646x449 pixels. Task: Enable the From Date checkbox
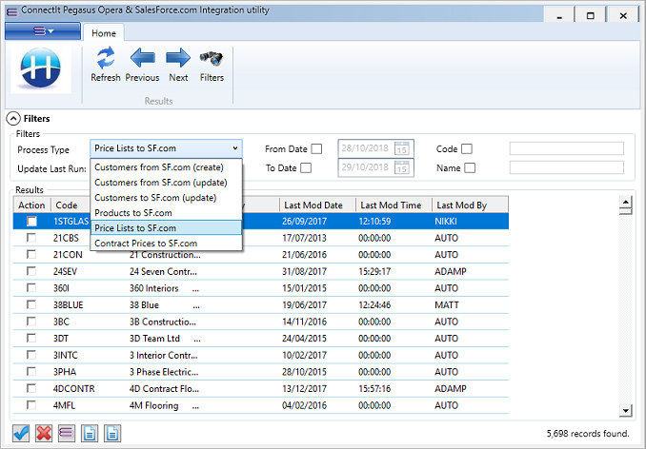click(x=316, y=148)
